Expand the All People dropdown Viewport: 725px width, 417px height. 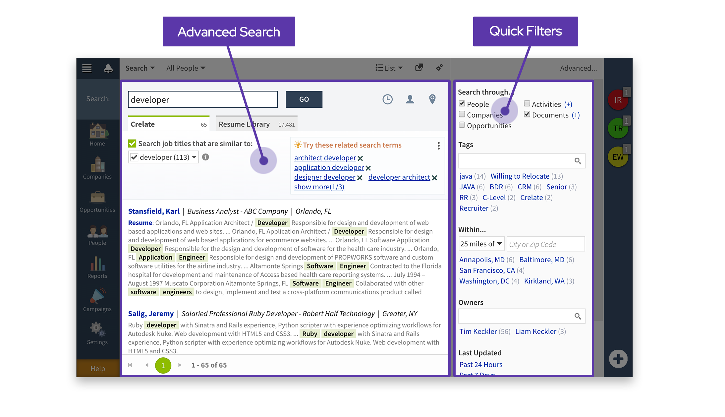(186, 68)
